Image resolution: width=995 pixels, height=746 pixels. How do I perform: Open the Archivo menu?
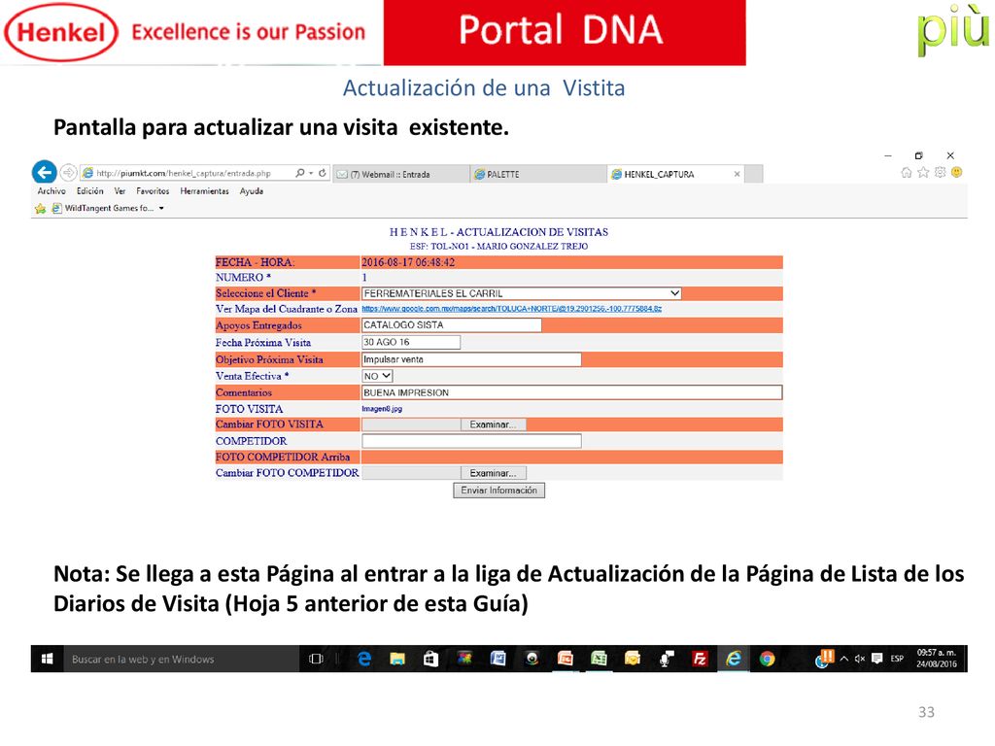[x=51, y=191]
